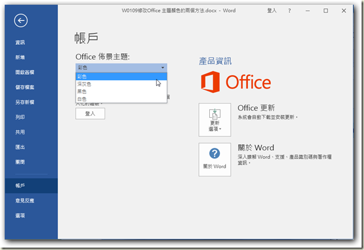Pick 彩色 theme from the list

click(x=121, y=77)
